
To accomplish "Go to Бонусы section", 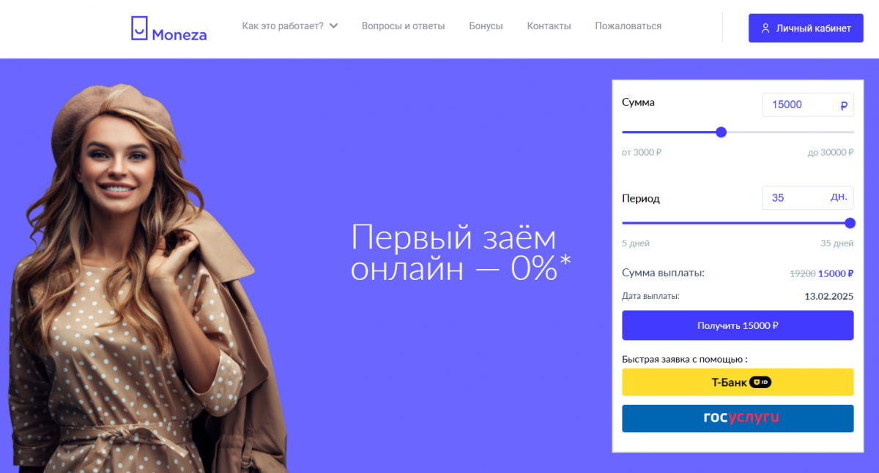I will click(x=486, y=26).
